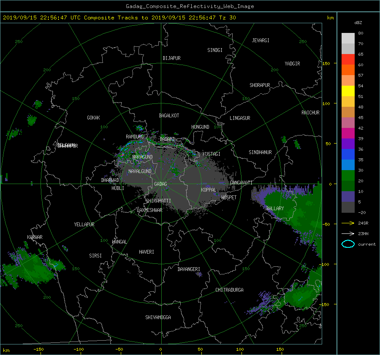The image size is (380, 355).
Task: Select the LAXMESHWAR city label
Action: coord(149,210)
